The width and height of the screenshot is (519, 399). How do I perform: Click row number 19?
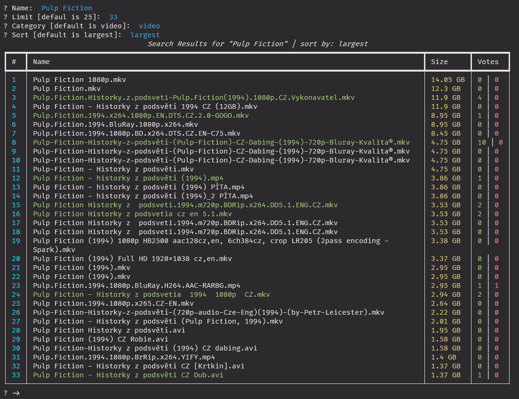[16, 241]
